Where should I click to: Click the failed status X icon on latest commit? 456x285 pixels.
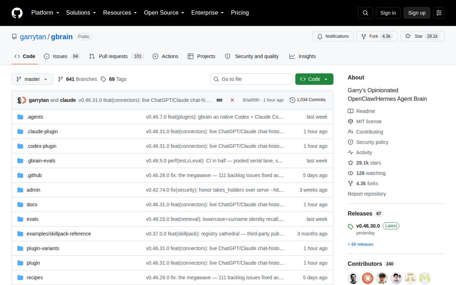tap(232, 100)
